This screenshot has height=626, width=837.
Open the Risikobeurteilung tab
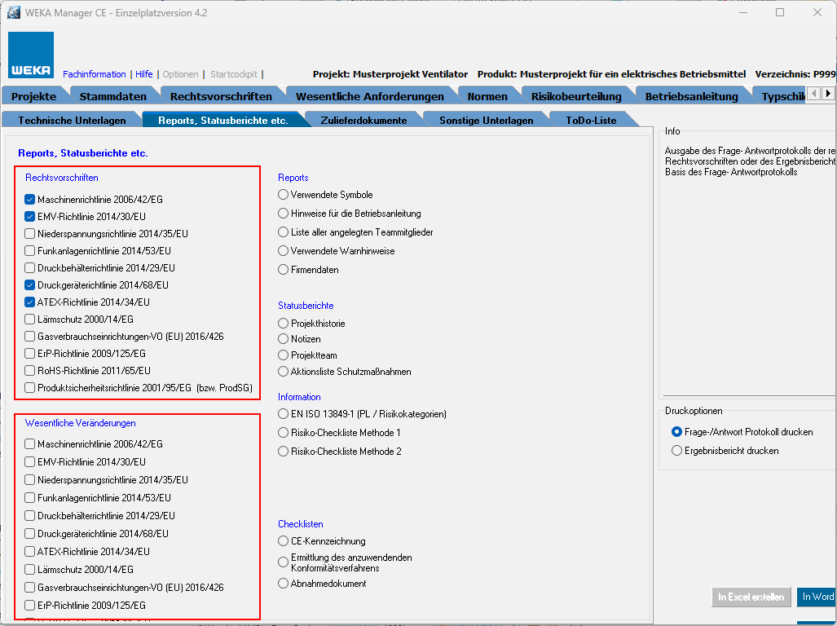[x=575, y=96]
